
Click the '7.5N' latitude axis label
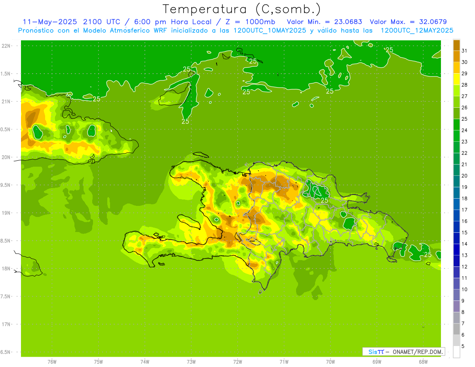6,297
